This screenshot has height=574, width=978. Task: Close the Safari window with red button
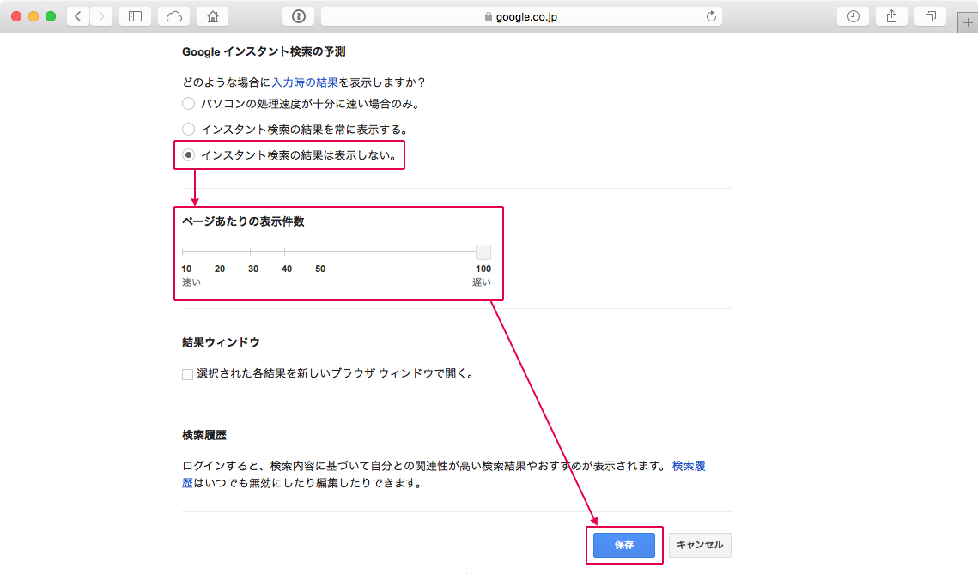click(16, 17)
